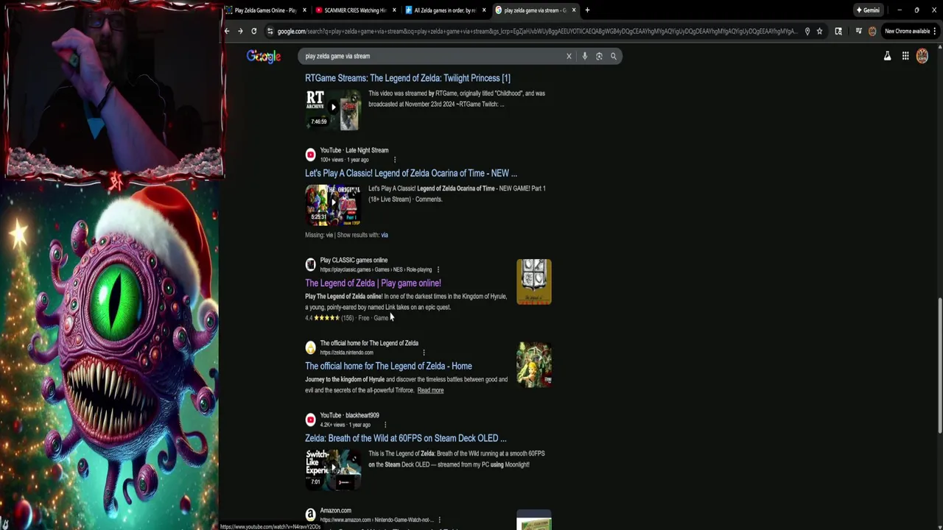Clear the search box text
943x530 pixels.
(x=569, y=56)
